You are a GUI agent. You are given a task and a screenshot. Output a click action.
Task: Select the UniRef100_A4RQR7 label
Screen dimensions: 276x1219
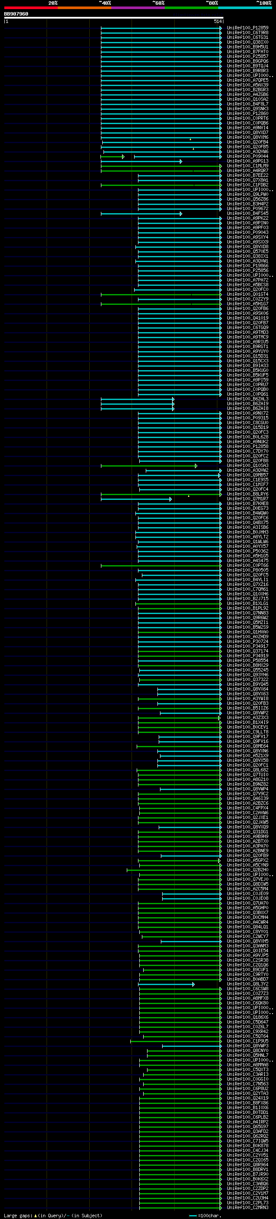pyautogui.click(x=248, y=171)
